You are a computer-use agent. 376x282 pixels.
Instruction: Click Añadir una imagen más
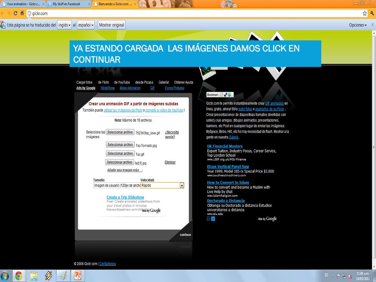pos(125,170)
